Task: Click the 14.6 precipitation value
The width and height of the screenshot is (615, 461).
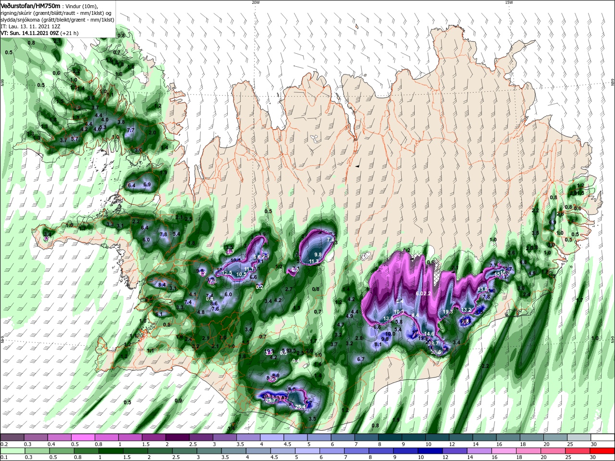Action: pyautogui.click(x=429, y=334)
